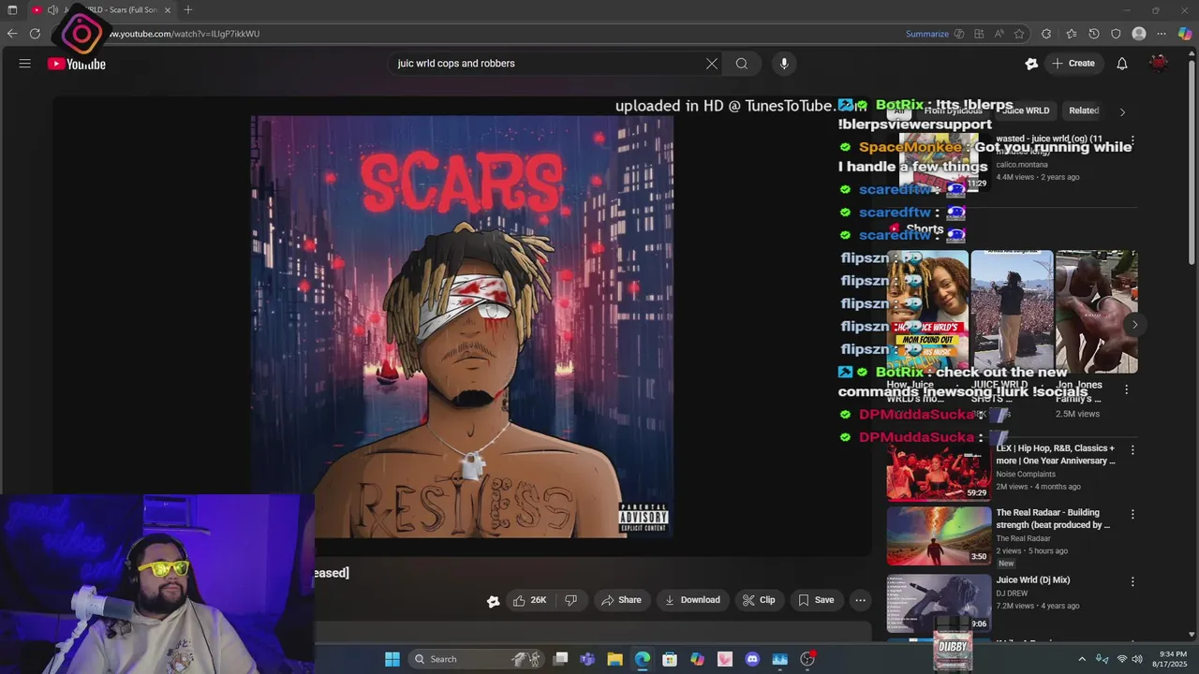Share the Scars video
1199x674 pixels.
pos(621,600)
